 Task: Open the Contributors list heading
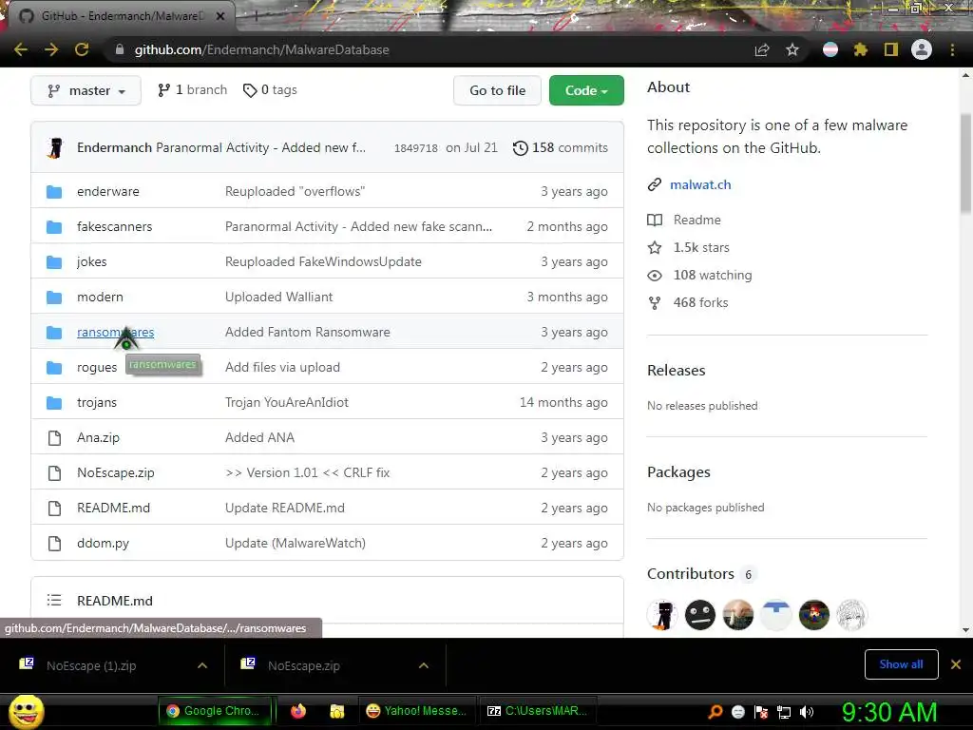point(690,573)
